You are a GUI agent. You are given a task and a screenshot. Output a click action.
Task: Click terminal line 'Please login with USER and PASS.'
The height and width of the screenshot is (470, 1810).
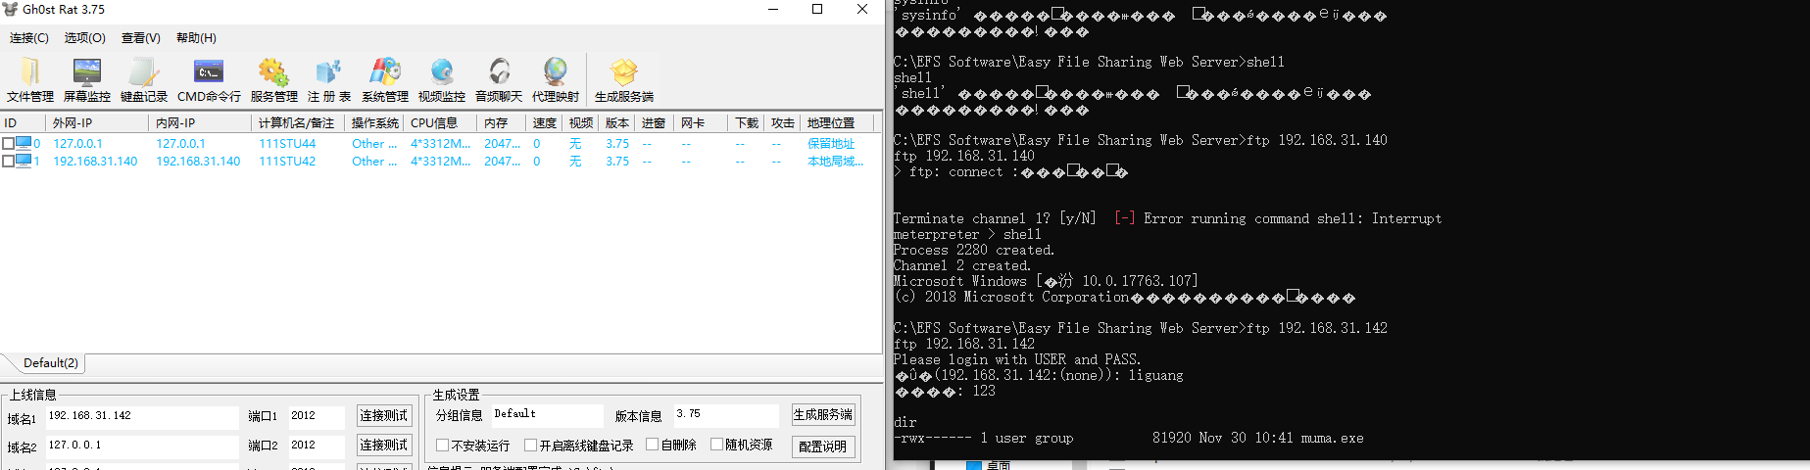click(1017, 359)
